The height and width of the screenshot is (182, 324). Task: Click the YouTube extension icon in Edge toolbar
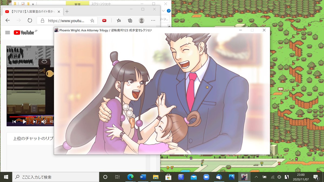point(104,20)
